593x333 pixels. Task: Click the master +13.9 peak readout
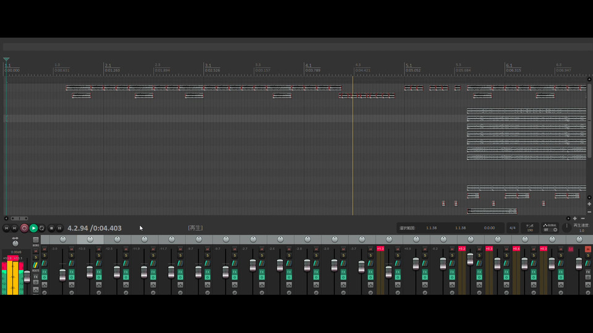click(7, 258)
